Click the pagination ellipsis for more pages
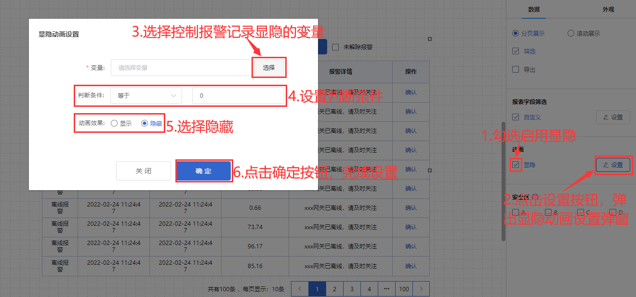This screenshot has width=636, height=297. pyautogui.click(x=386, y=289)
